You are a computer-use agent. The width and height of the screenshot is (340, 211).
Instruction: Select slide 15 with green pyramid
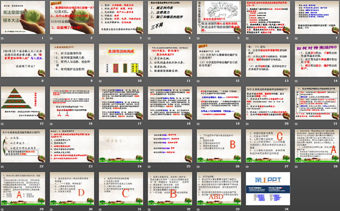click(x=23, y=103)
